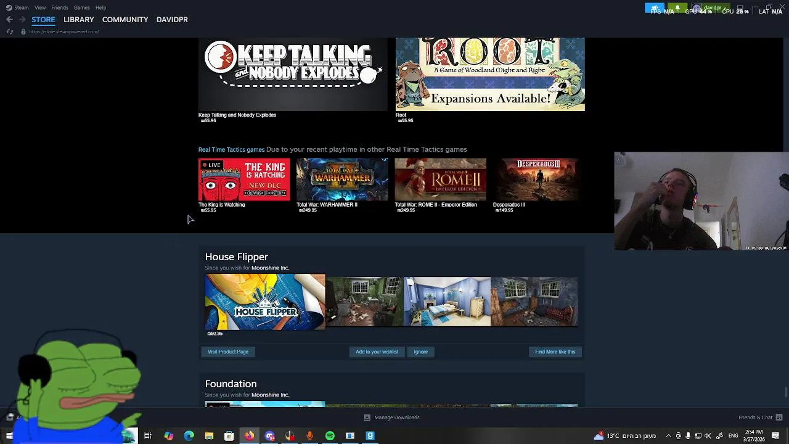Open the Friends & Chat icon
This screenshot has width=789, height=444.
[x=779, y=417]
